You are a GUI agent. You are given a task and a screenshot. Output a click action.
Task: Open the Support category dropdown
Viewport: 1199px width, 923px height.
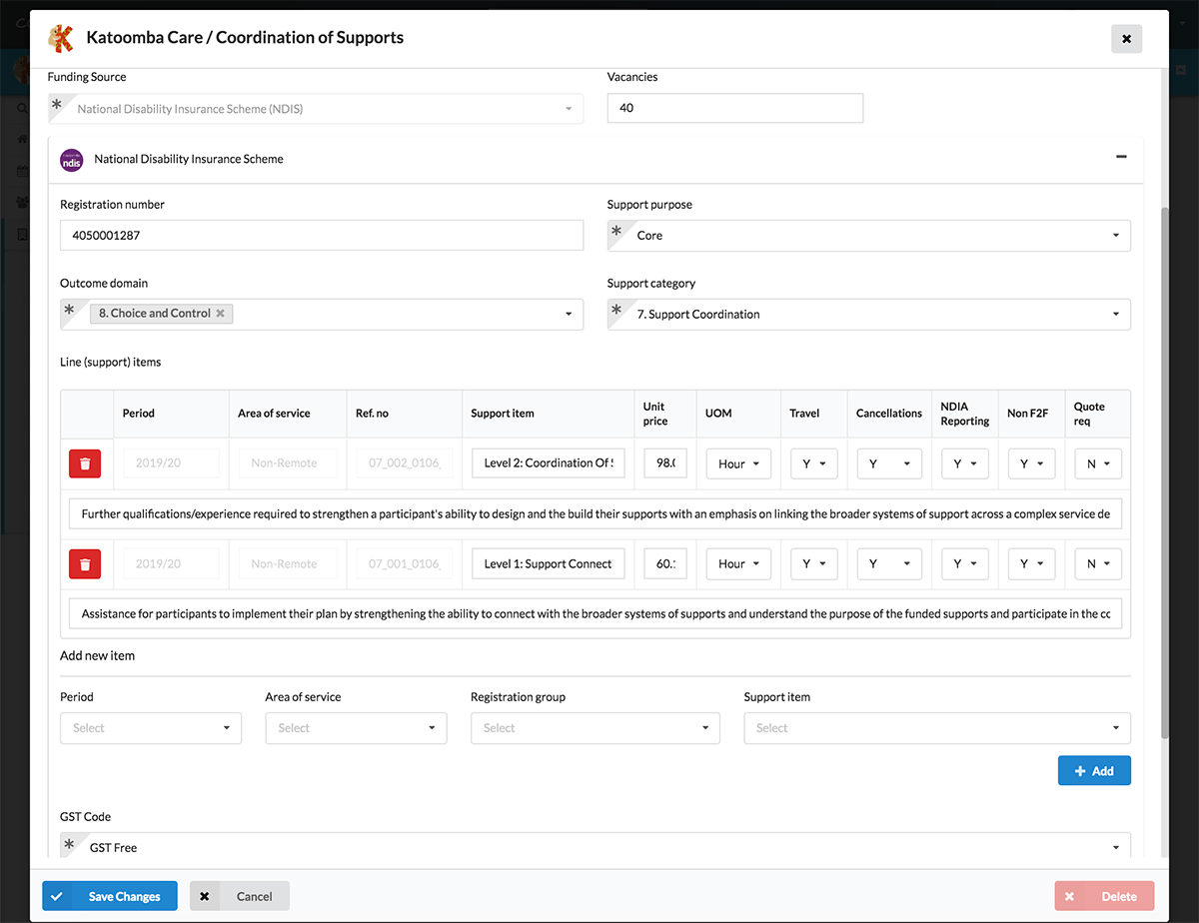[x=869, y=314]
